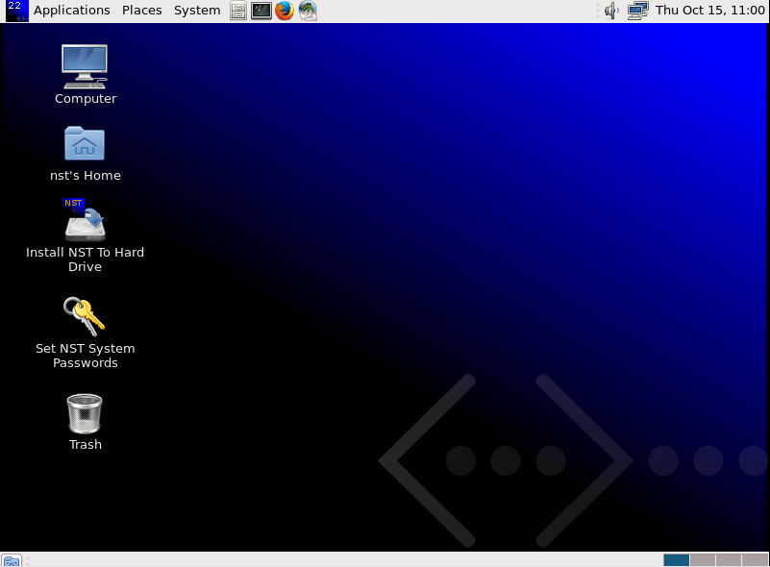Select Set NST System Passwords icon
The width and height of the screenshot is (770, 567).
coord(84,316)
